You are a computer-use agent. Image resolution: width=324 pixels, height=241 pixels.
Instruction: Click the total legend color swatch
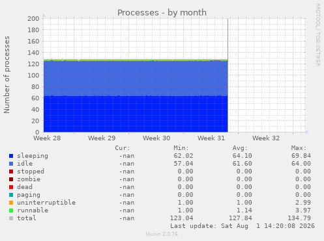(11, 218)
